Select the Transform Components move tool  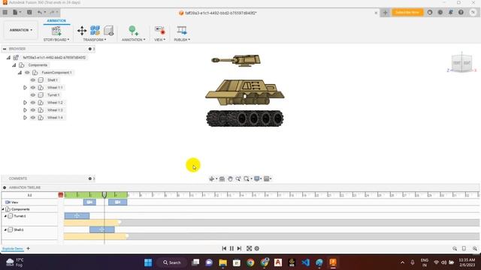coord(82,31)
